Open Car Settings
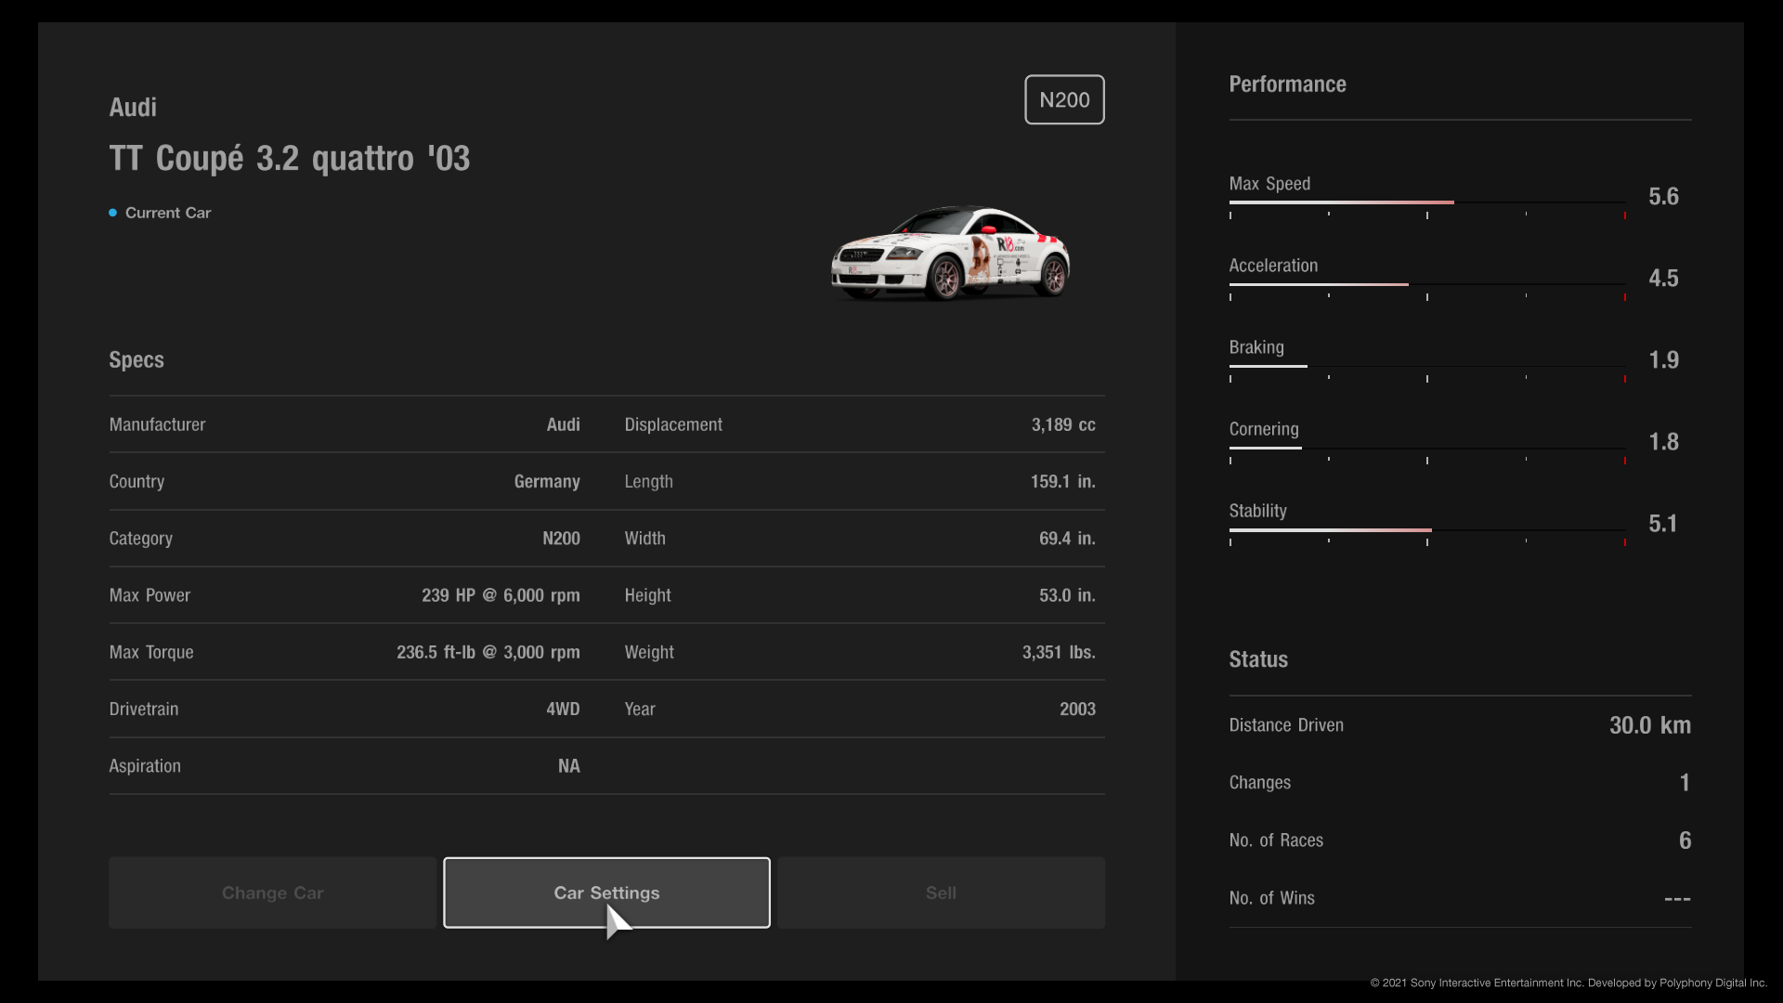 (606, 892)
